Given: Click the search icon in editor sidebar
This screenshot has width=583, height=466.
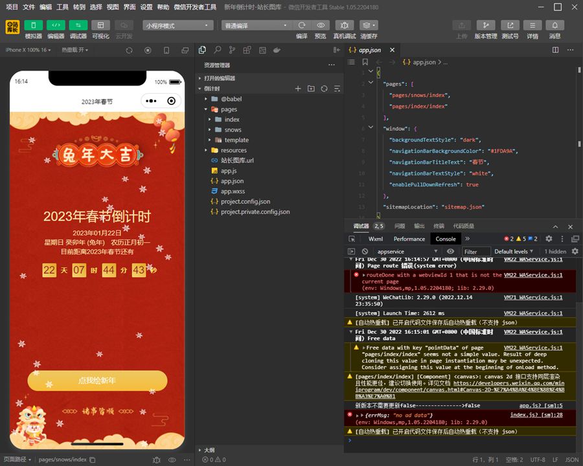Looking at the screenshot, I should coord(217,50).
